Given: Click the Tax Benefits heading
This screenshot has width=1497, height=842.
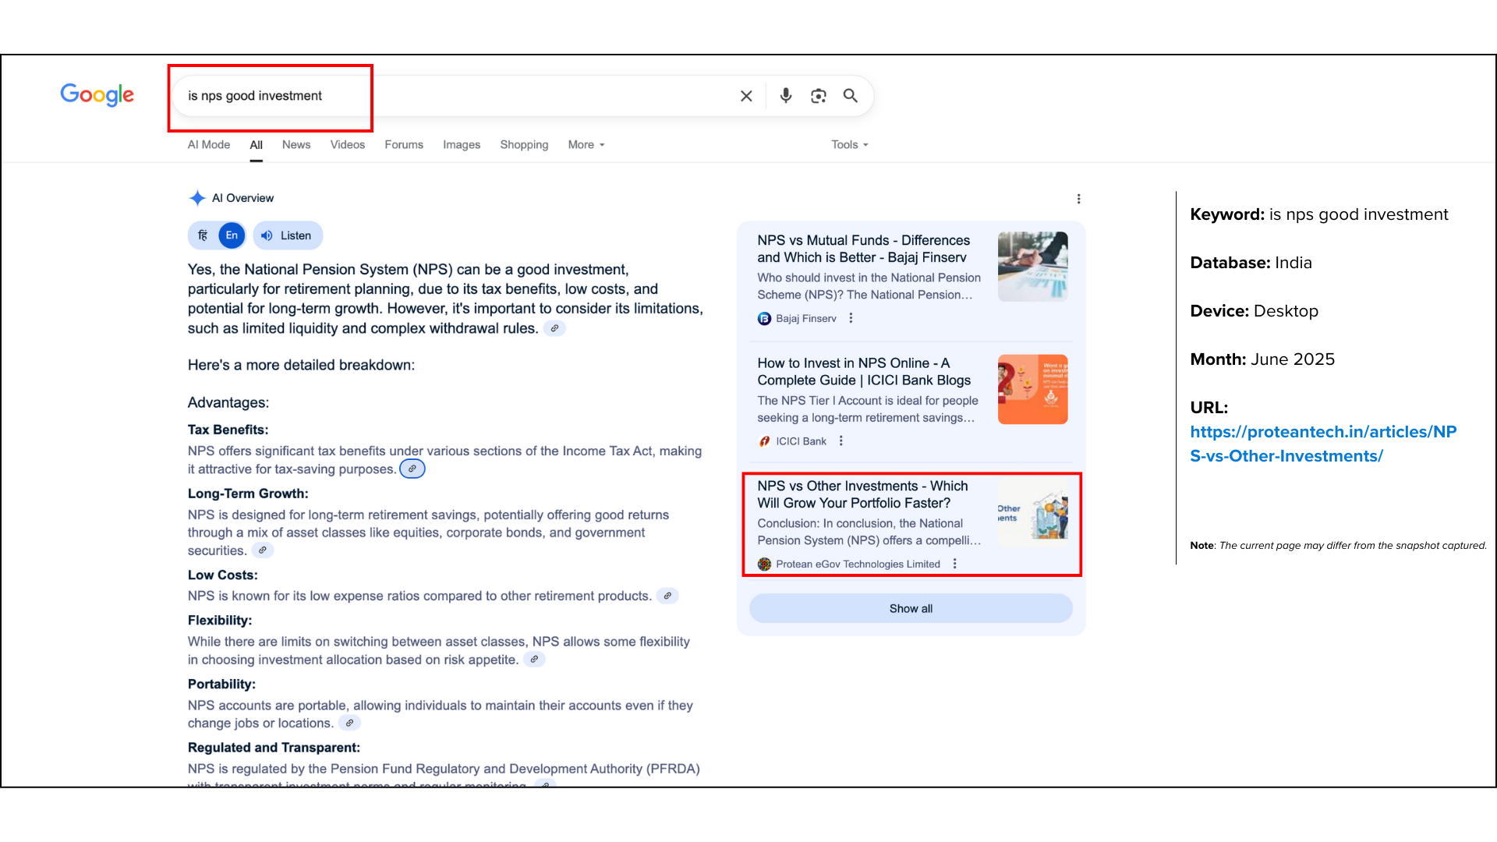Looking at the screenshot, I should [228, 430].
